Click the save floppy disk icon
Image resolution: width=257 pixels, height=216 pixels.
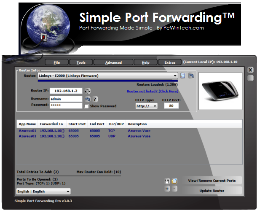point(167,181)
